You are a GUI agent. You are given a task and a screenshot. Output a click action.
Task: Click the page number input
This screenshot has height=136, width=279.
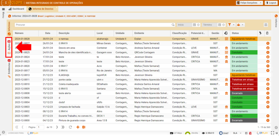[x=40, y=127]
